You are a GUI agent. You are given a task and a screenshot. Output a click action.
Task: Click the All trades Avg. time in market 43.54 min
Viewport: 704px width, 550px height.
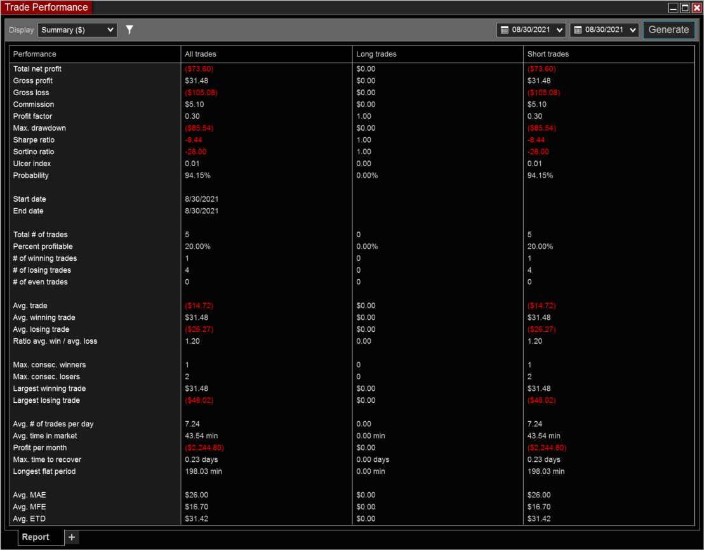click(x=201, y=436)
